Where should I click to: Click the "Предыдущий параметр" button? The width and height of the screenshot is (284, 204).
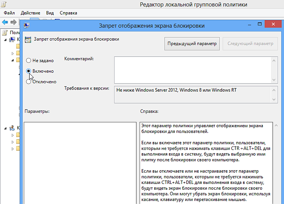(192, 44)
